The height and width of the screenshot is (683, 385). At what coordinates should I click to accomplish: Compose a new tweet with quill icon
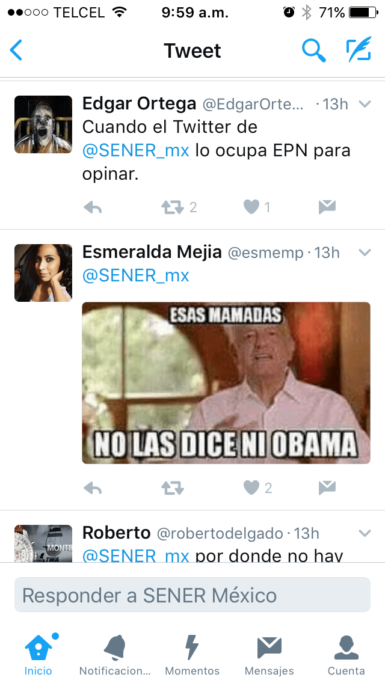coord(359,51)
